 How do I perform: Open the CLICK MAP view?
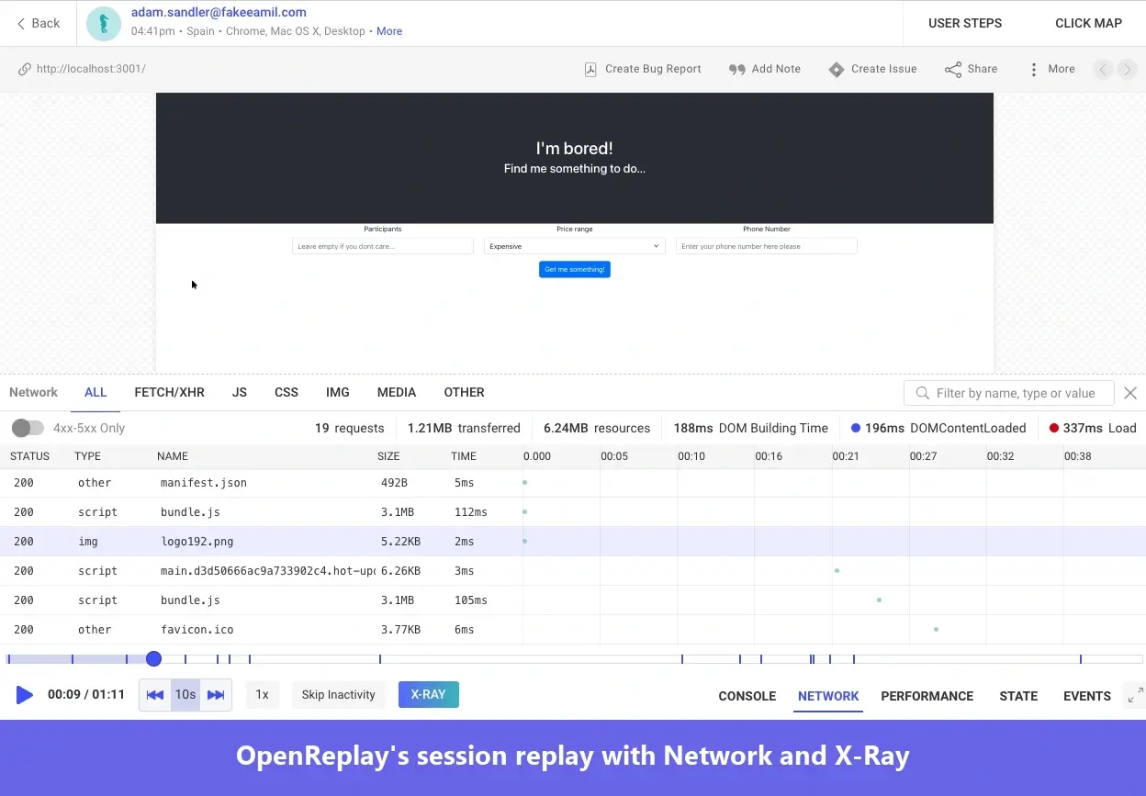pos(1088,24)
